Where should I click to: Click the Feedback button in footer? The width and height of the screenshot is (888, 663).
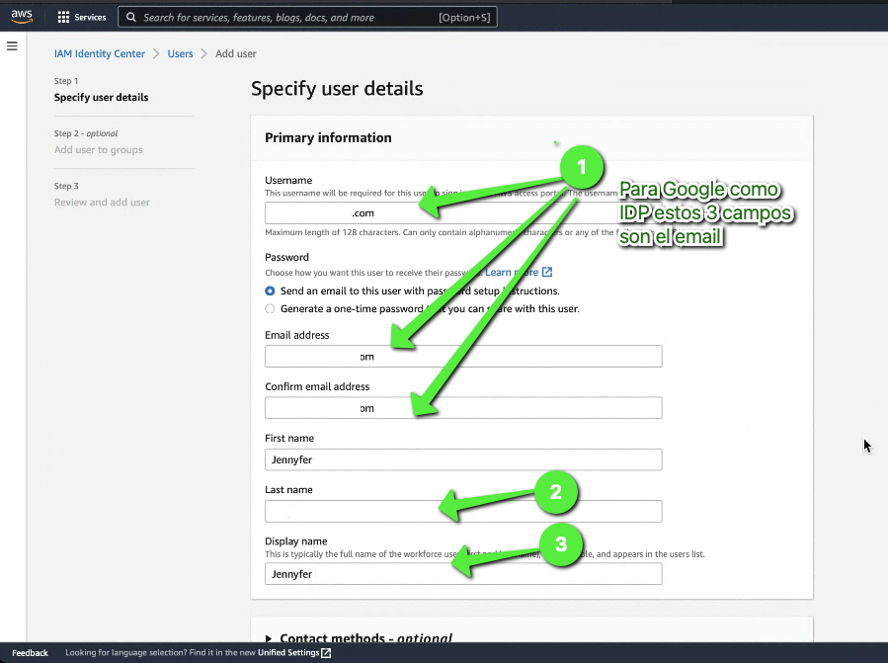point(30,653)
